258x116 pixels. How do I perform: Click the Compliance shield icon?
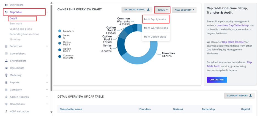point(6,104)
